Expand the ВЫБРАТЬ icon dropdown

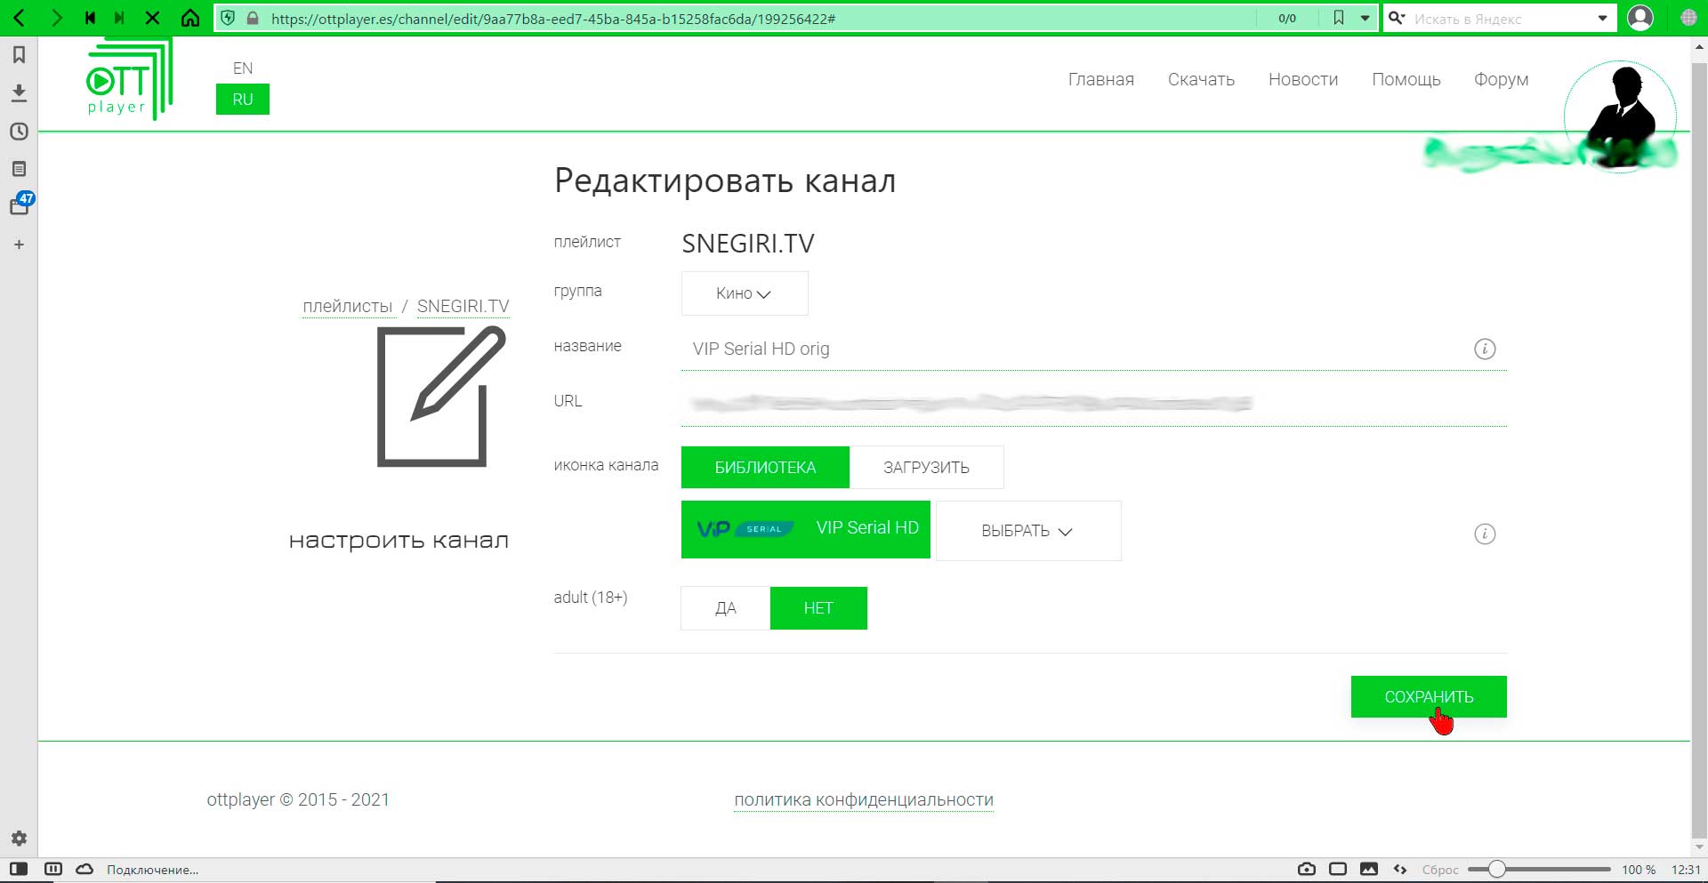(x=1028, y=531)
